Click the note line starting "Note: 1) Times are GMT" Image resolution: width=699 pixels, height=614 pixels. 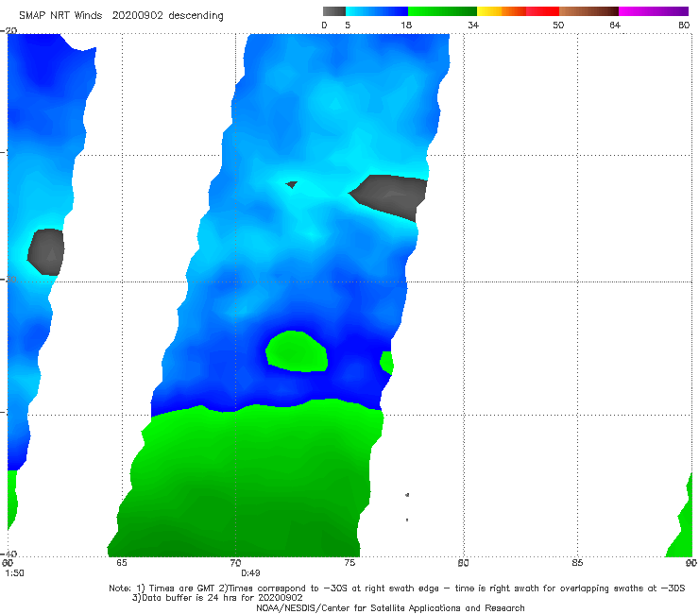click(x=397, y=588)
